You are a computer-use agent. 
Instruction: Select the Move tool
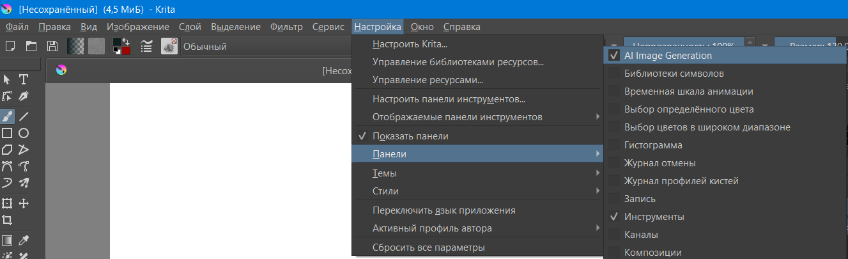(24, 203)
